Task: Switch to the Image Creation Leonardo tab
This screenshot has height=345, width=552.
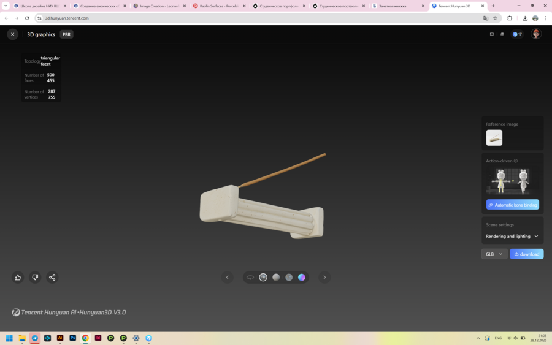Action: tap(158, 6)
